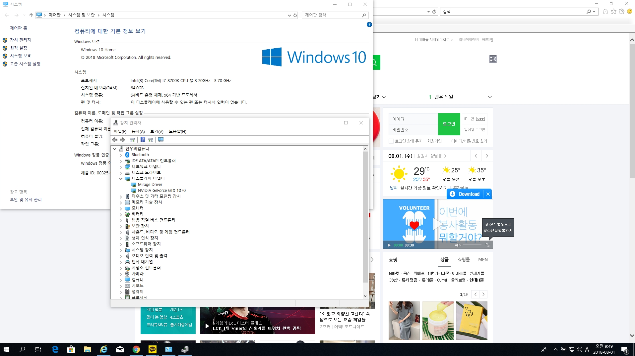This screenshot has height=356, width=635.
Task: Select the 배터리 icon in device tree
Action: click(x=127, y=214)
